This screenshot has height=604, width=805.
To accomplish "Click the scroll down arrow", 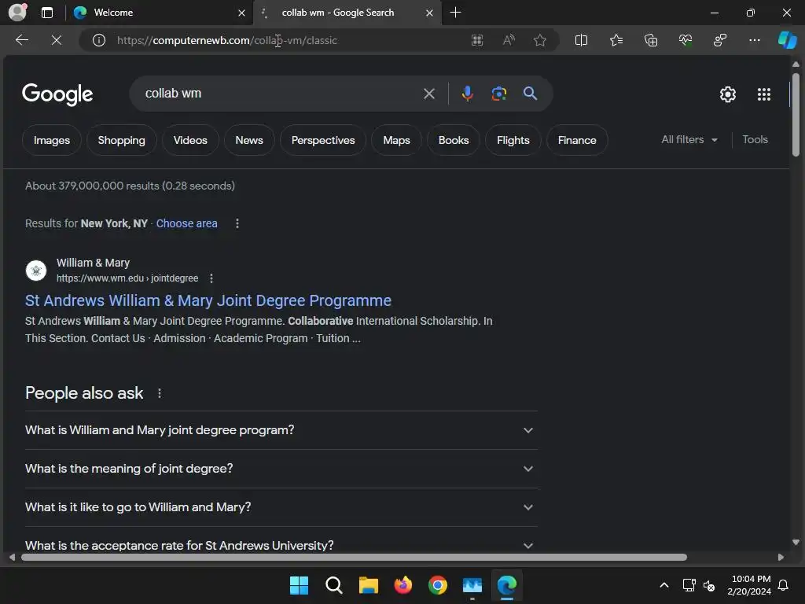I will (x=796, y=543).
